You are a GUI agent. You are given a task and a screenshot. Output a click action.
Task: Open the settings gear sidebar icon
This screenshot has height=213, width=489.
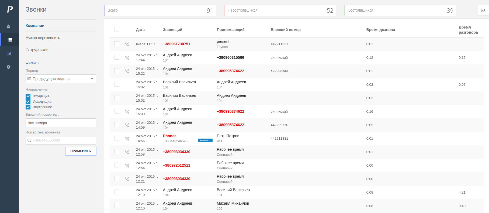pos(9,67)
